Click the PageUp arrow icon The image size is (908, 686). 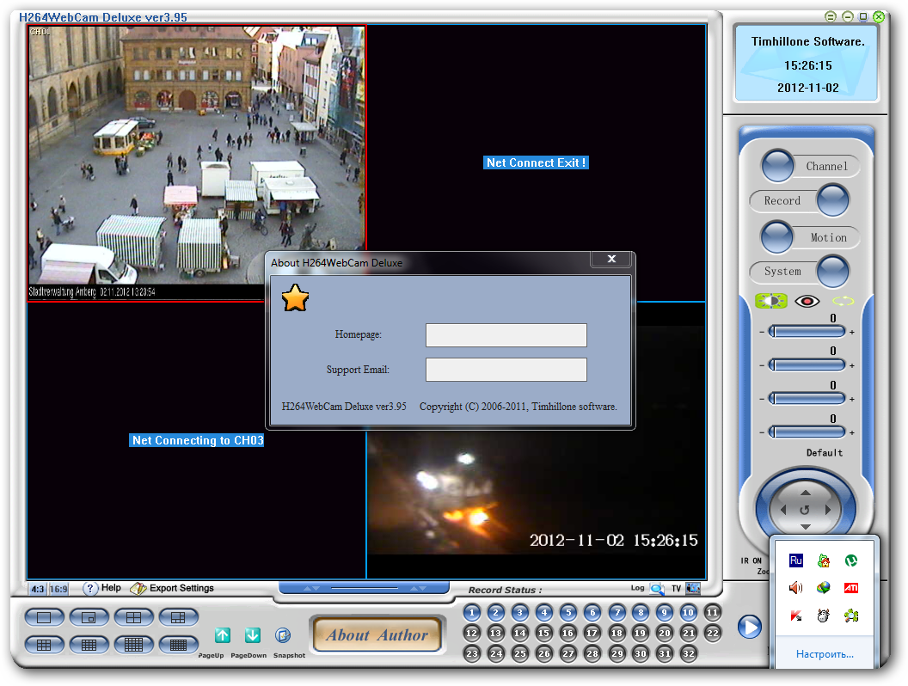click(223, 636)
